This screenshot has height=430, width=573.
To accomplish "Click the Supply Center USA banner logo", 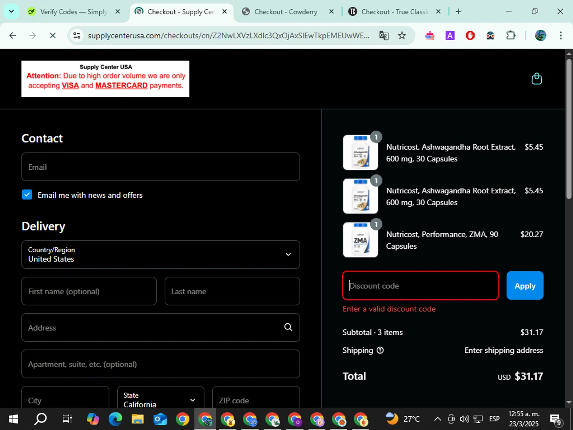I will (x=105, y=79).
